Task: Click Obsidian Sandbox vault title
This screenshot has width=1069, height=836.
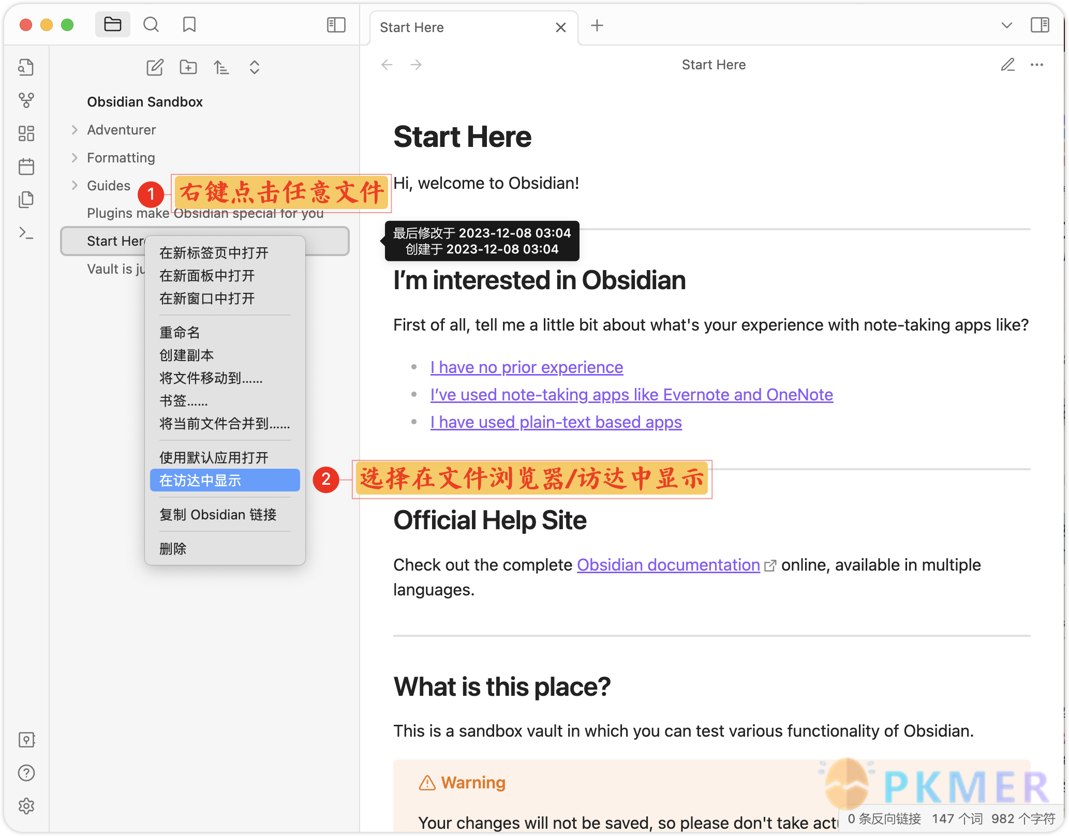Action: coord(145,102)
